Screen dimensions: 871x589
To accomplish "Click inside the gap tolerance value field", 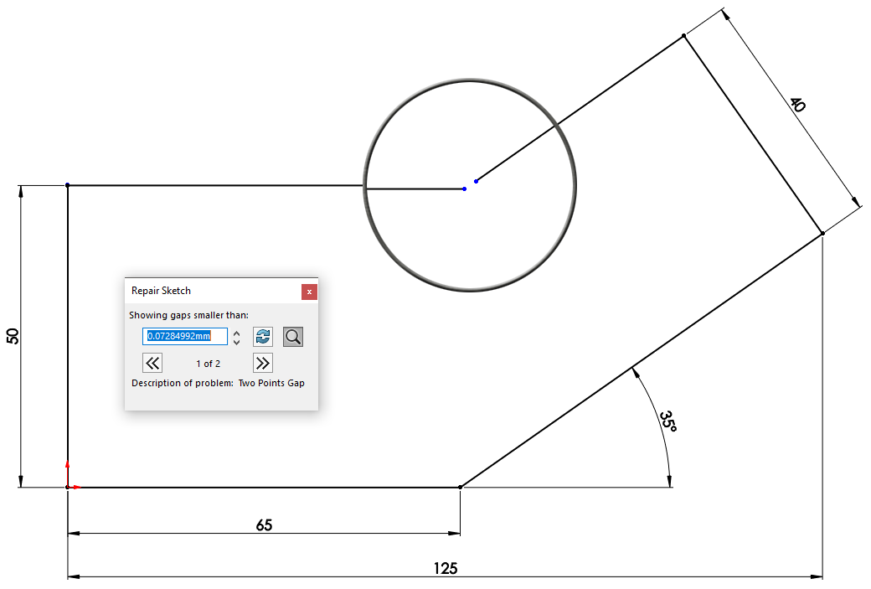I will coord(184,336).
